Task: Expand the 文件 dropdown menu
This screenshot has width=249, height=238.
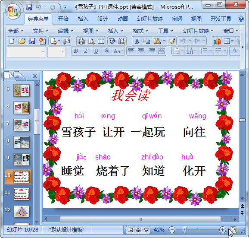Action: click(40, 31)
